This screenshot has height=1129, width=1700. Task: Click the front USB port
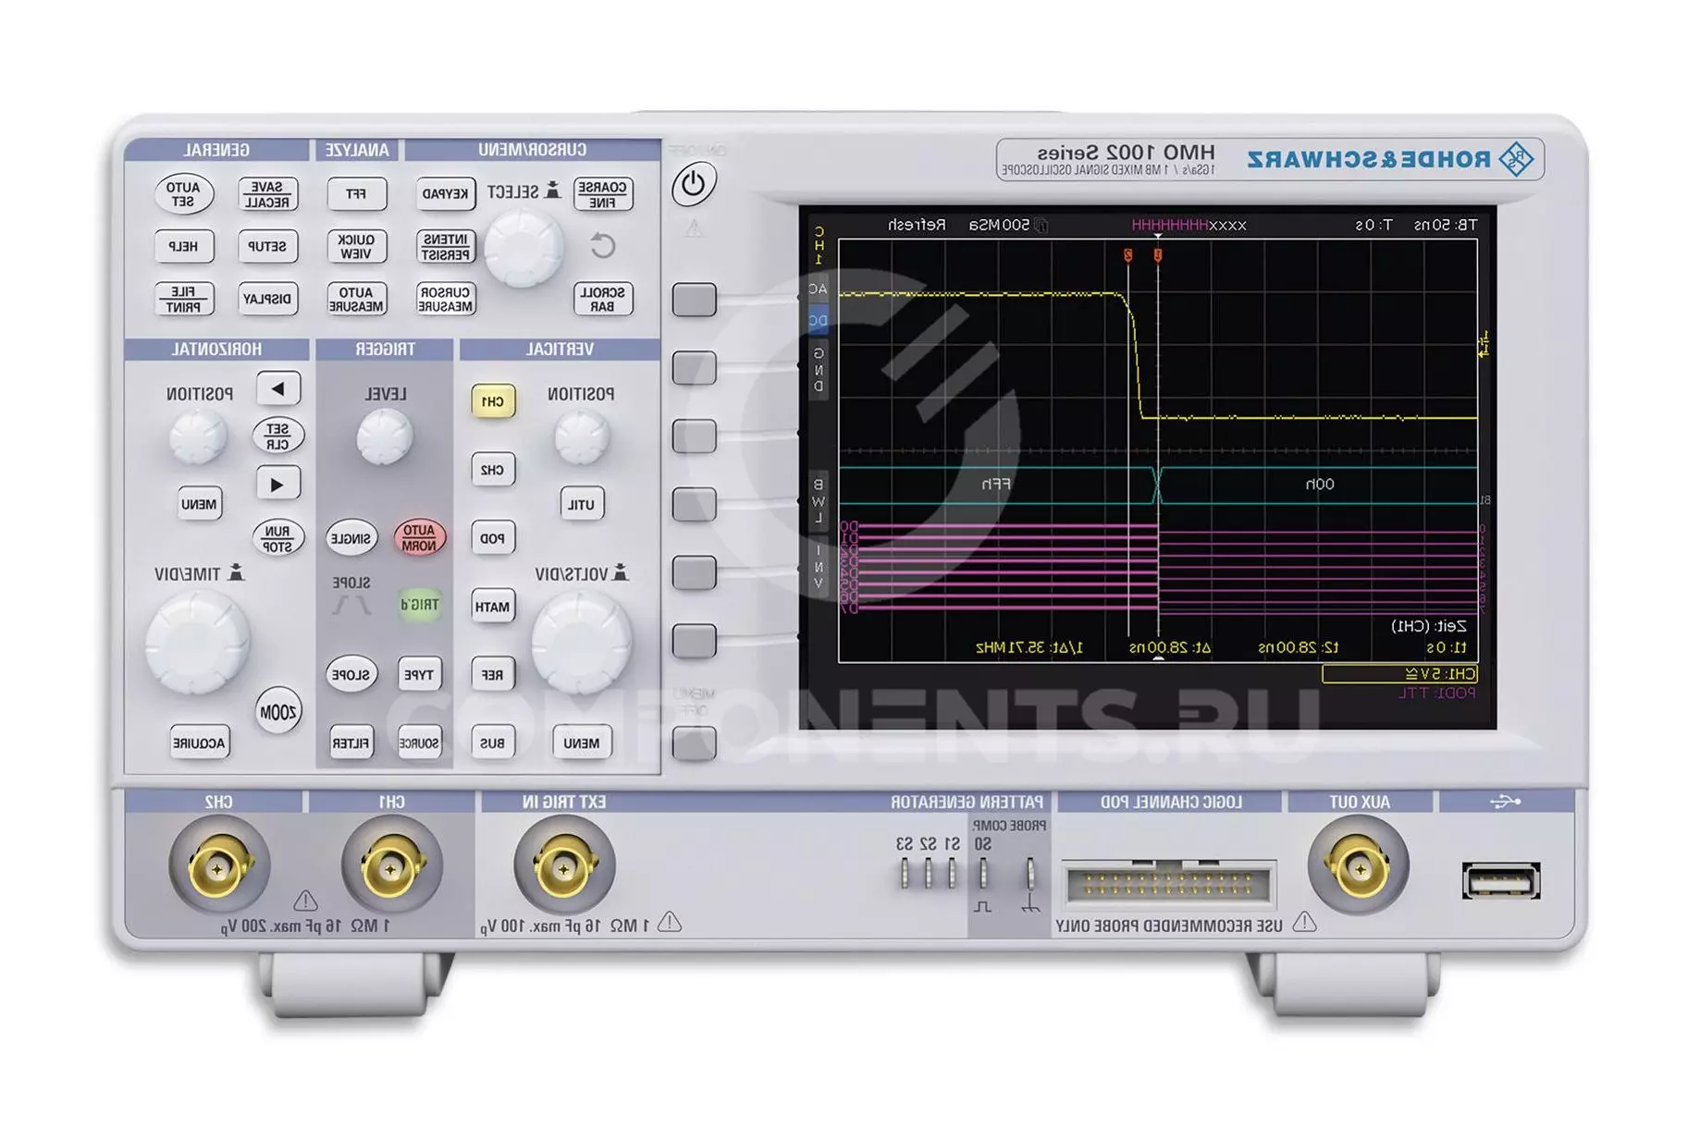1501,880
